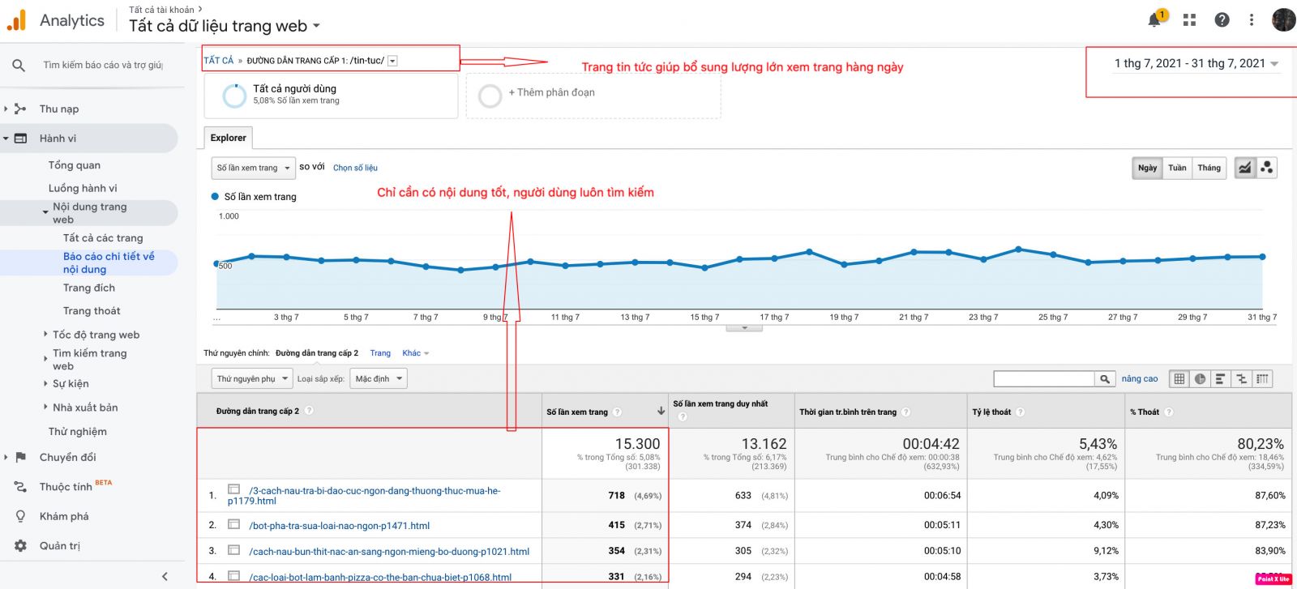Open the breadcrumb path dropdown arrow
The width and height of the screenshot is (1297, 589).
pos(392,61)
